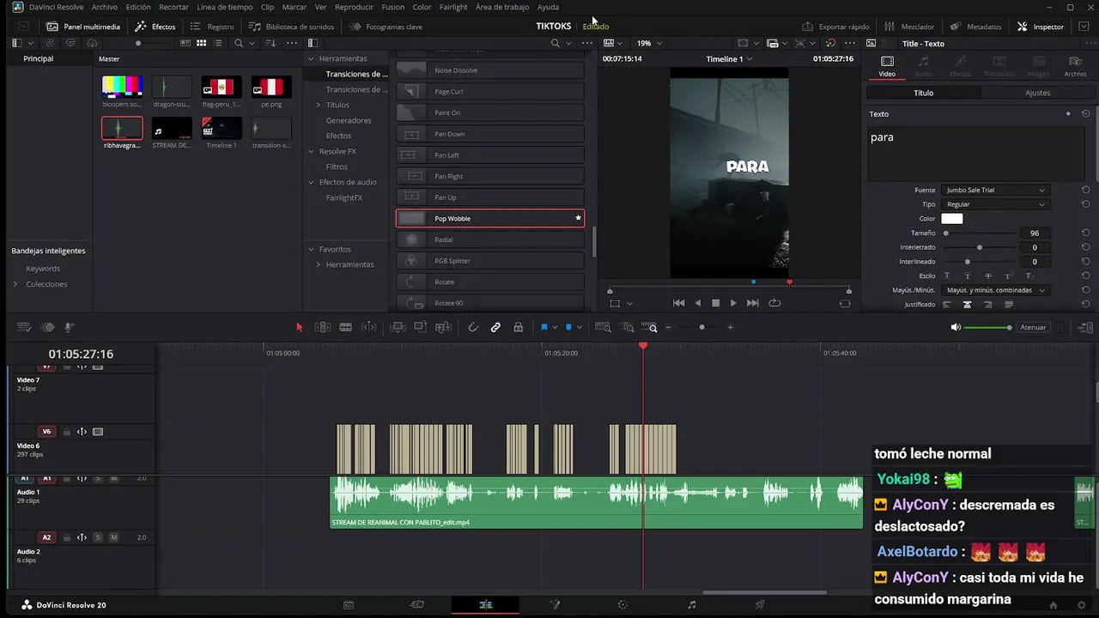Open the Mayús./Minús. case dropdown
1099x618 pixels.
(995, 290)
